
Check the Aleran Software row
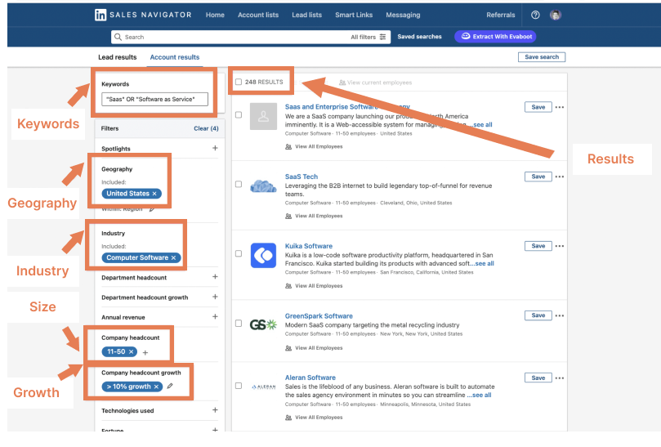click(x=239, y=386)
